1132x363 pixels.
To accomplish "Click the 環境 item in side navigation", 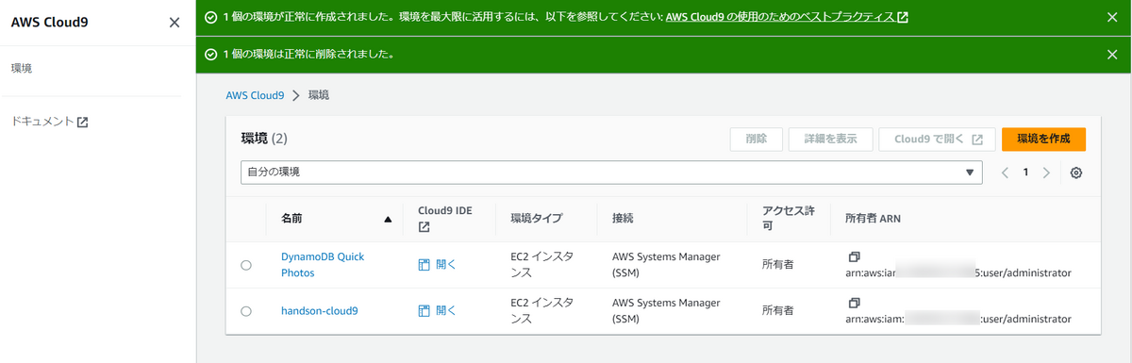I will coord(22,69).
